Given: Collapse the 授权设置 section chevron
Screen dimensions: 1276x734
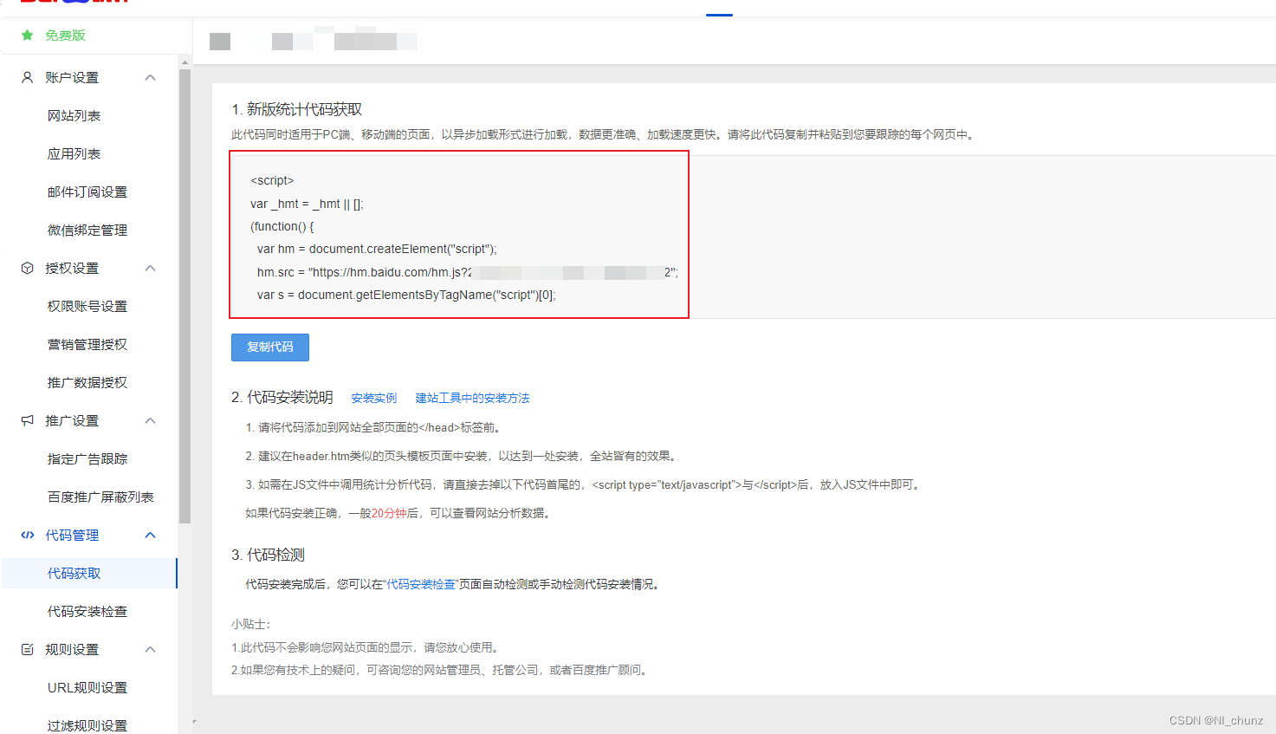Looking at the screenshot, I should (150, 268).
